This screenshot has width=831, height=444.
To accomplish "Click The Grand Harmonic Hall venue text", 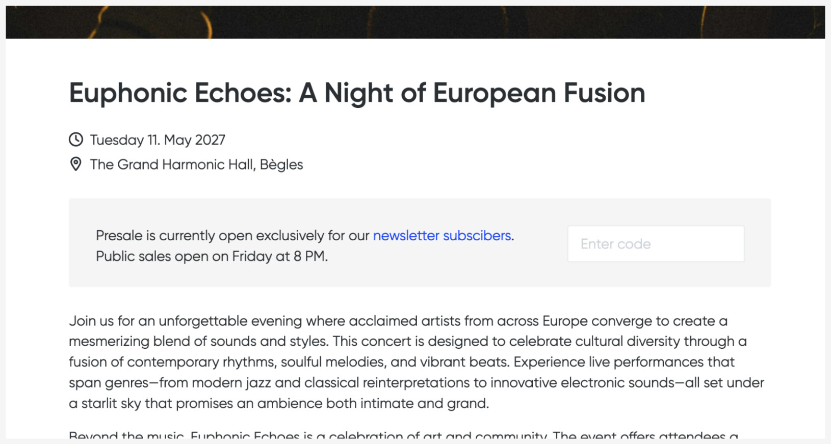I will click(x=172, y=164).
